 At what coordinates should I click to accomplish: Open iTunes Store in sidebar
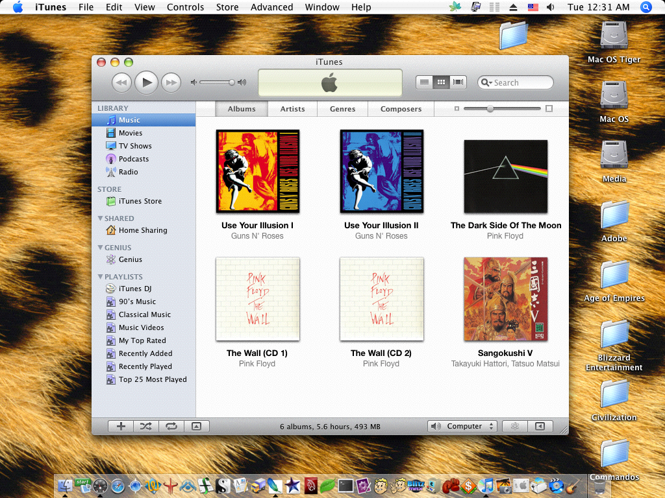click(140, 201)
